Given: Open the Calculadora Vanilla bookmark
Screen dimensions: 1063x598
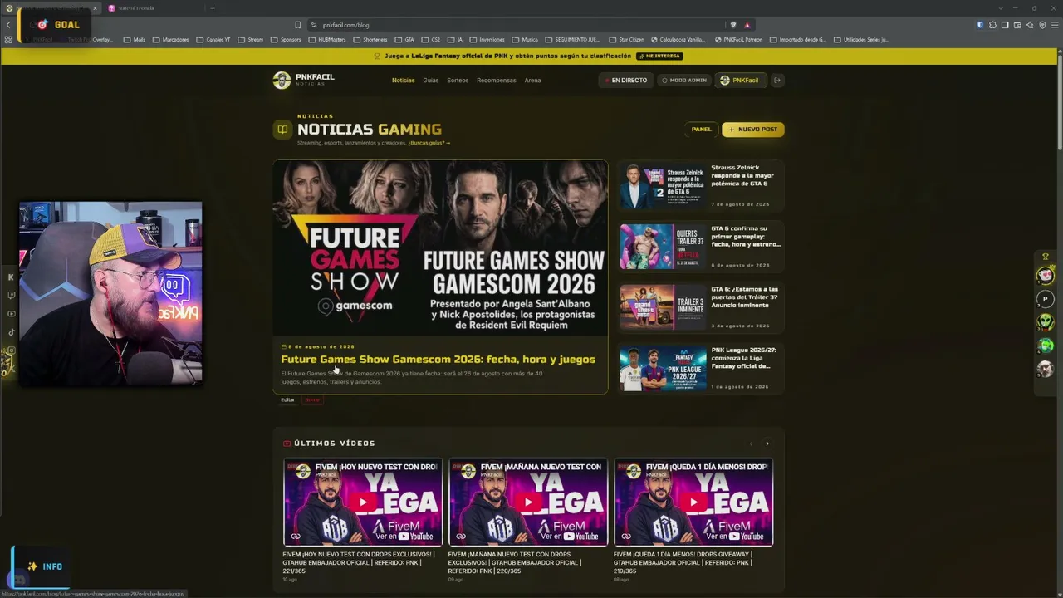Looking at the screenshot, I should 678,40.
